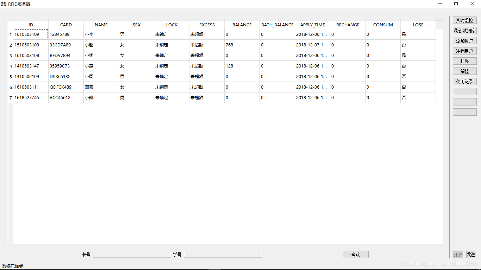This screenshot has height=270, width=481.
Task: Select row header number 6
Action: pos(11,87)
